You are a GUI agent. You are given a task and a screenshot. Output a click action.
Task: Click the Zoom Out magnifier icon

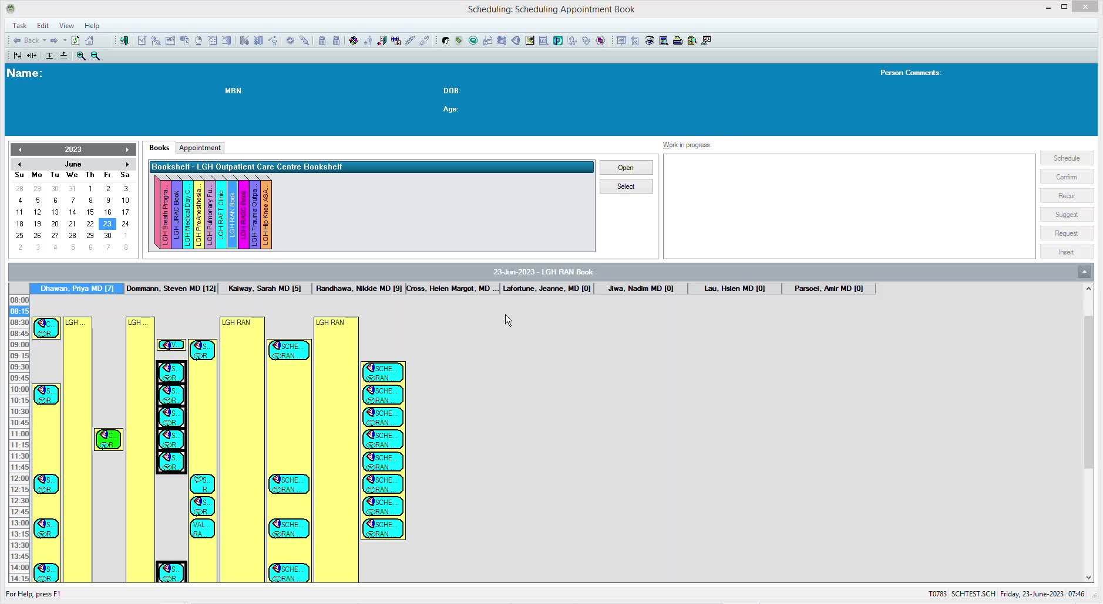pyautogui.click(x=95, y=56)
